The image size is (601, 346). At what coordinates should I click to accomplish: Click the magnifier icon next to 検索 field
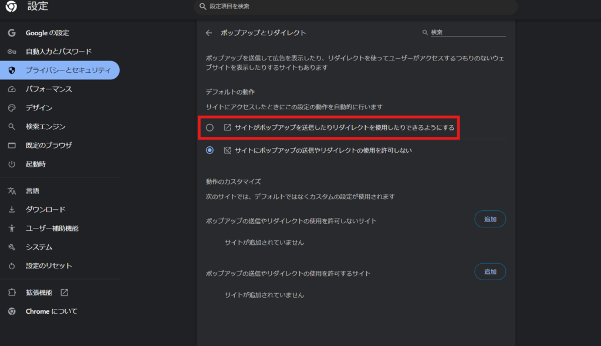click(x=425, y=33)
